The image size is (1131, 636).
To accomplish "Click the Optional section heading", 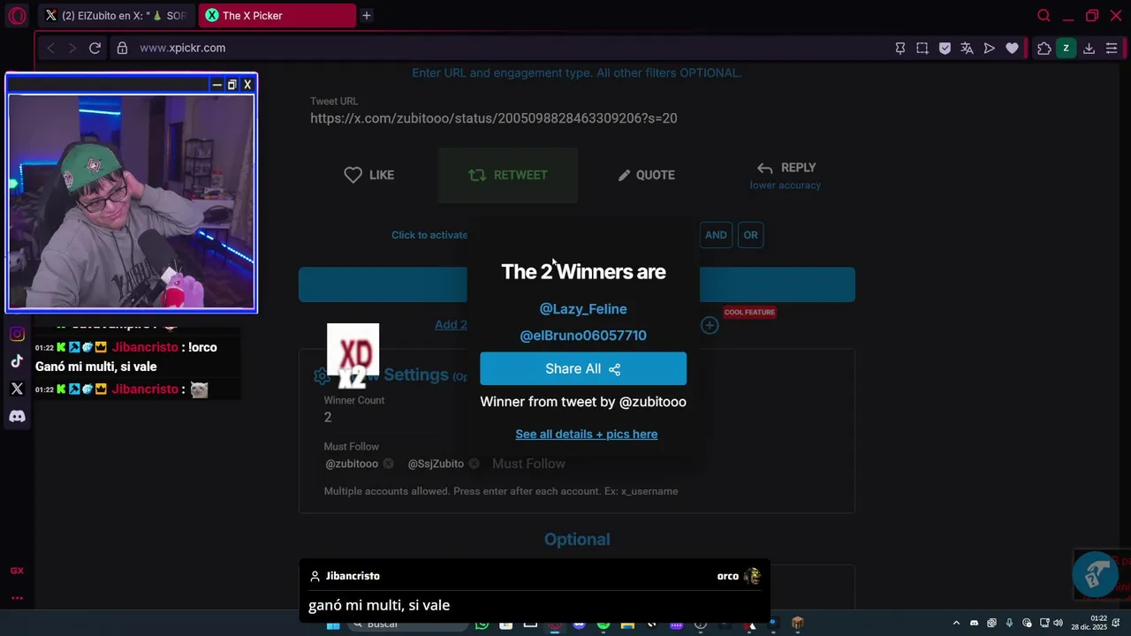I will (x=577, y=540).
